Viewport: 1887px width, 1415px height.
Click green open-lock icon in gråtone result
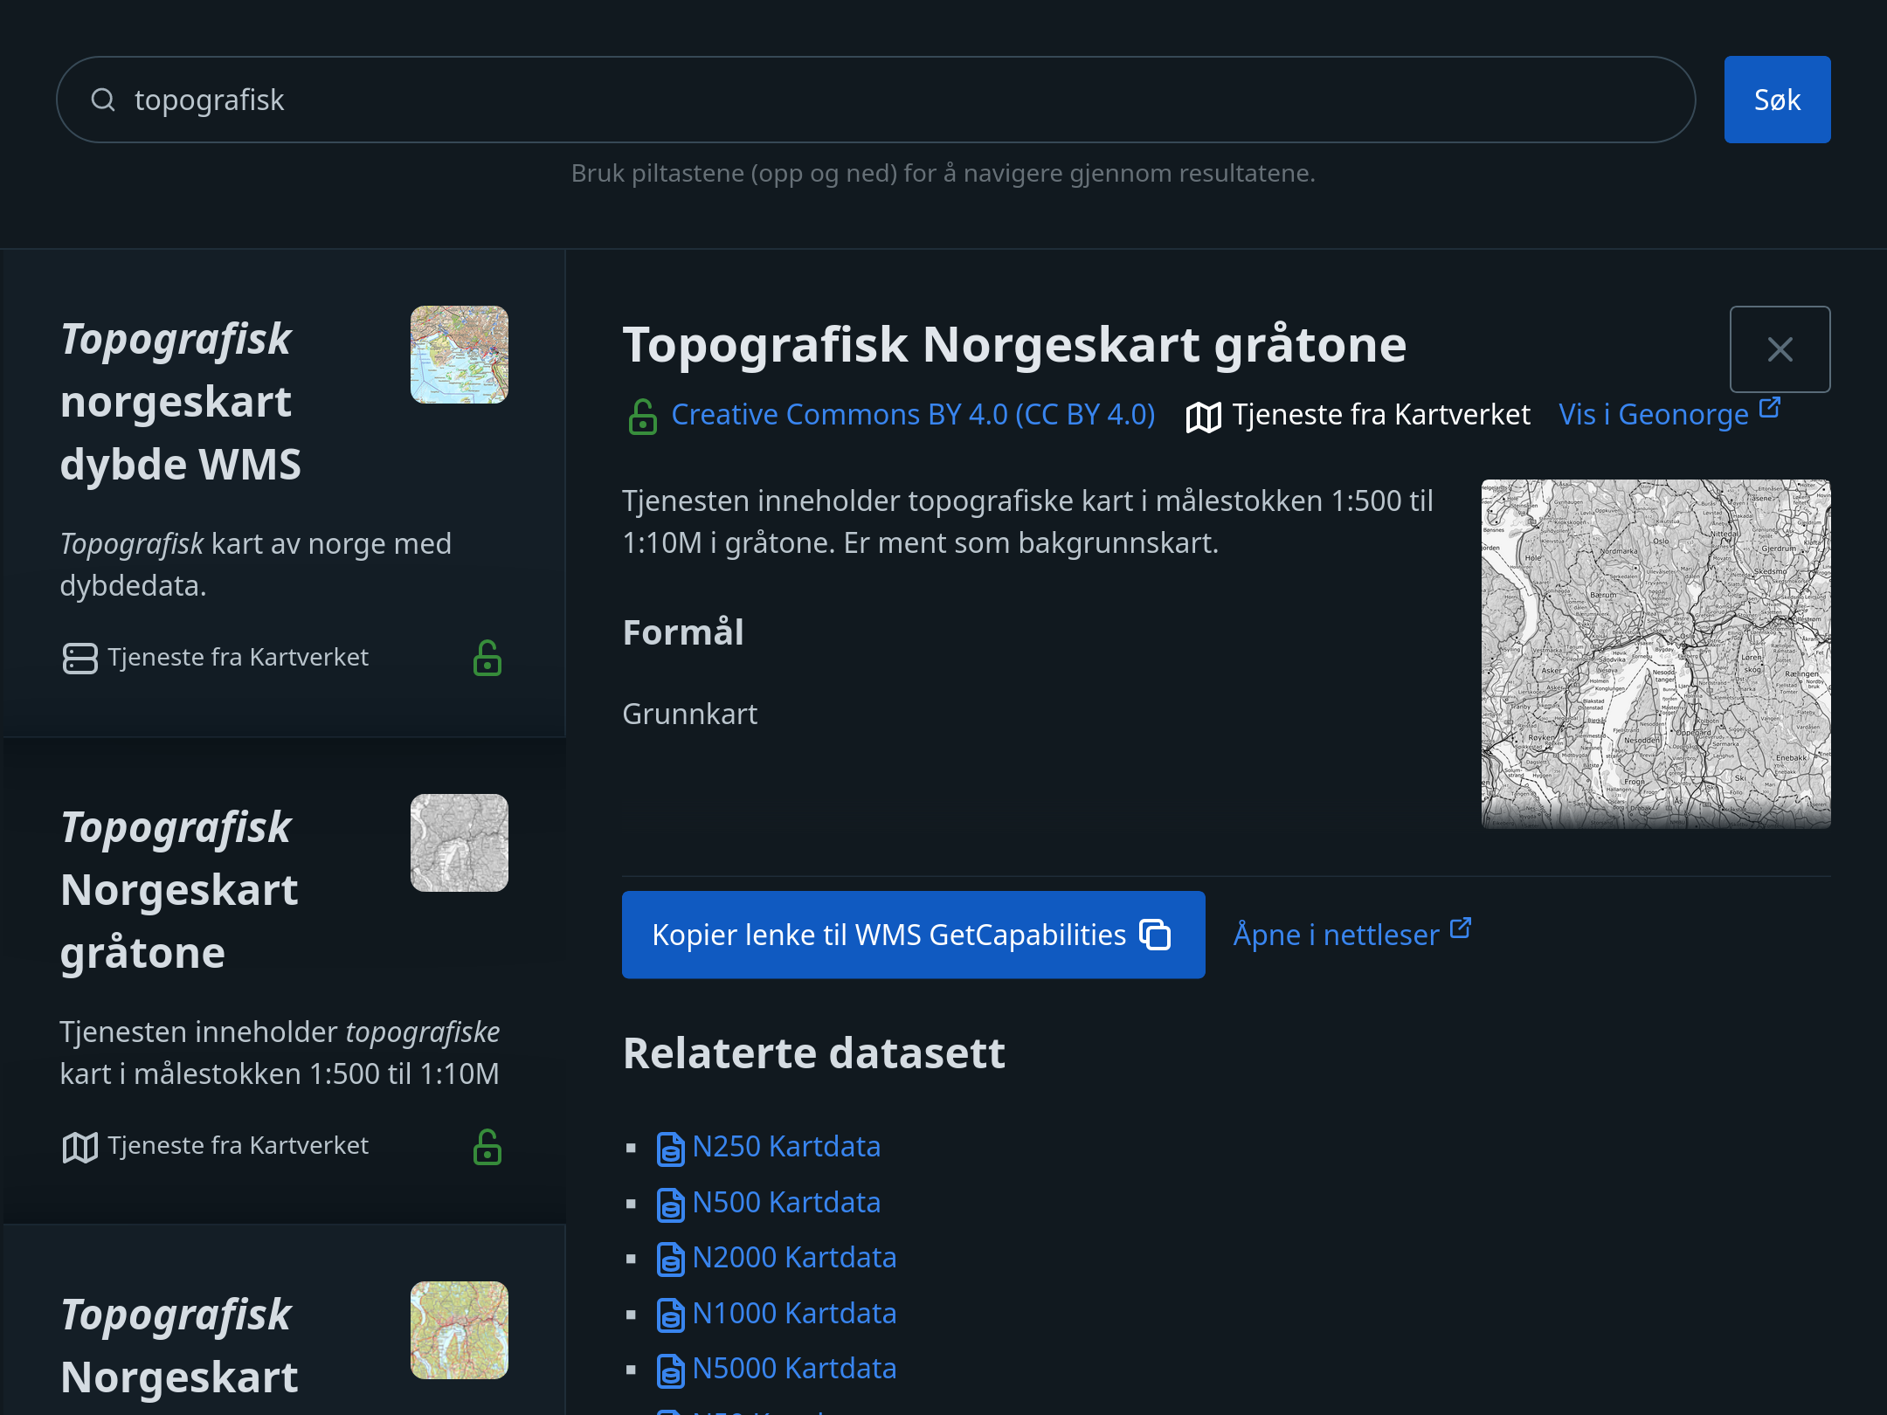(x=487, y=1147)
